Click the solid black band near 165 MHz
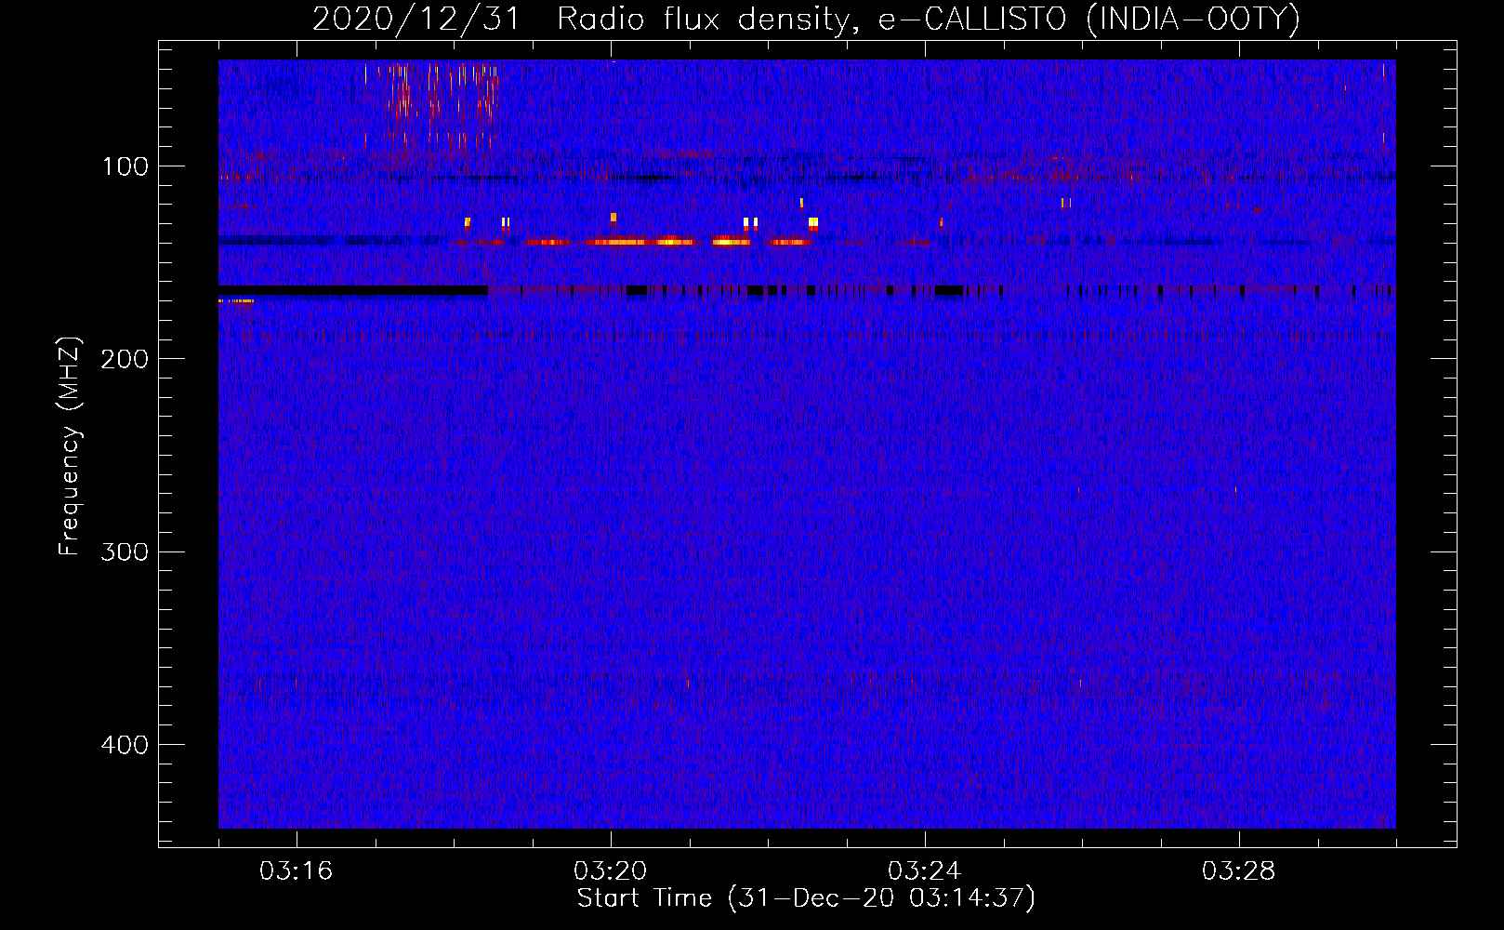This screenshot has width=1504, height=930. click(x=353, y=290)
